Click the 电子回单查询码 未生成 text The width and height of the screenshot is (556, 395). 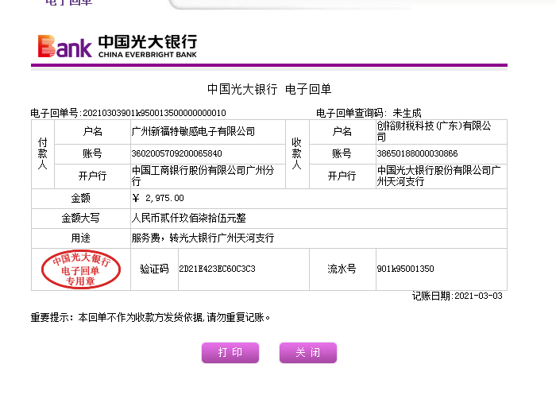pyautogui.click(x=369, y=113)
